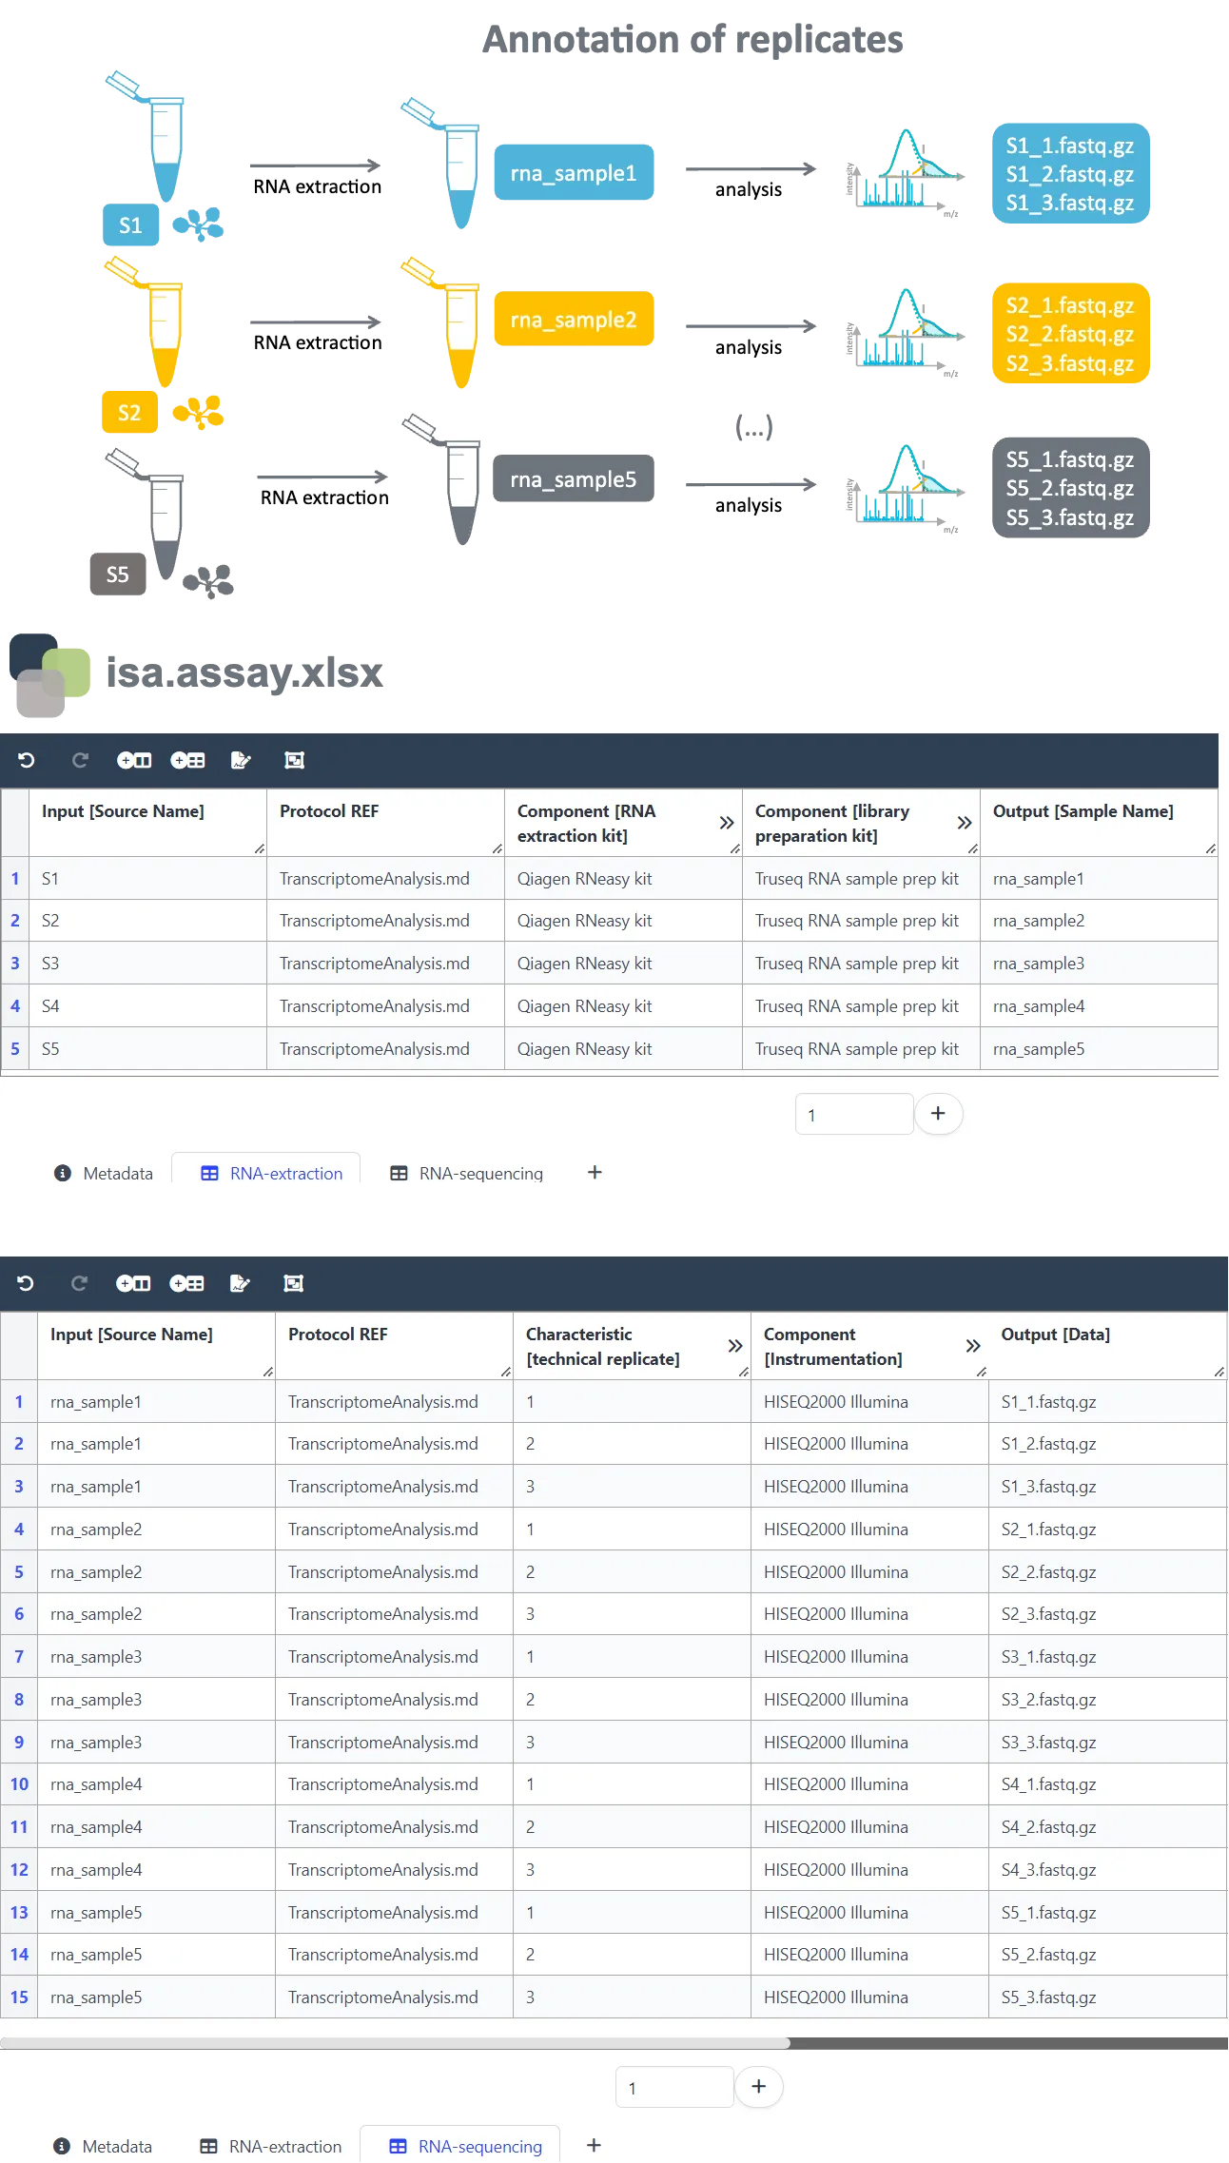This screenshot has width=1229, height=2163.
Task: Click add building block icon above RNA-sequencing table
Action: click(133, 1283)
